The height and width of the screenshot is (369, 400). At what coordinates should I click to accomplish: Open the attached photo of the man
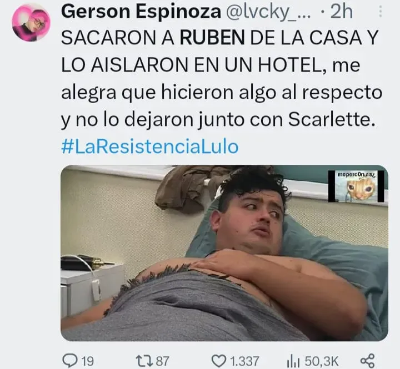pos(224,253)
